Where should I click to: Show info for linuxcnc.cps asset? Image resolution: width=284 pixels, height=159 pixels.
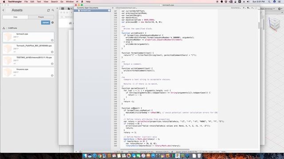pyautogui.click(x=52, y=76)
